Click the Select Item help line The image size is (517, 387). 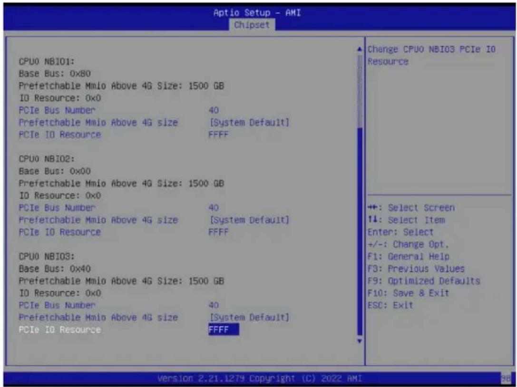406,220
